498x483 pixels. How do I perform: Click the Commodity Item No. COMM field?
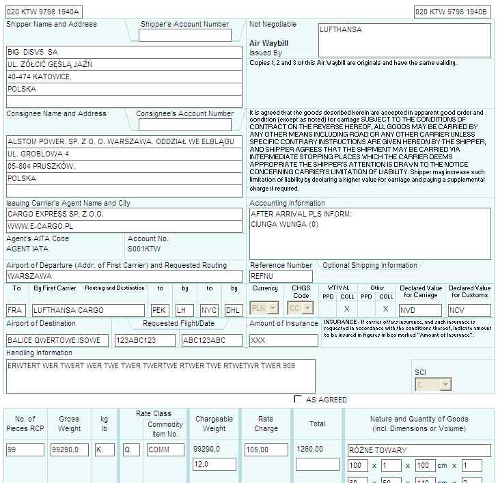[x=165, y=450]
